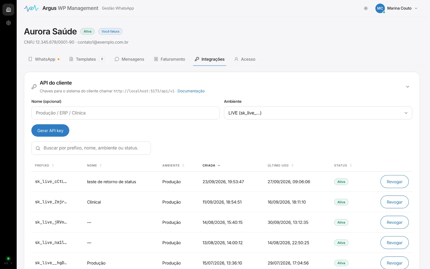
Task: Revoke the sk_live_na1l key
Action: (x=395, y=243)
